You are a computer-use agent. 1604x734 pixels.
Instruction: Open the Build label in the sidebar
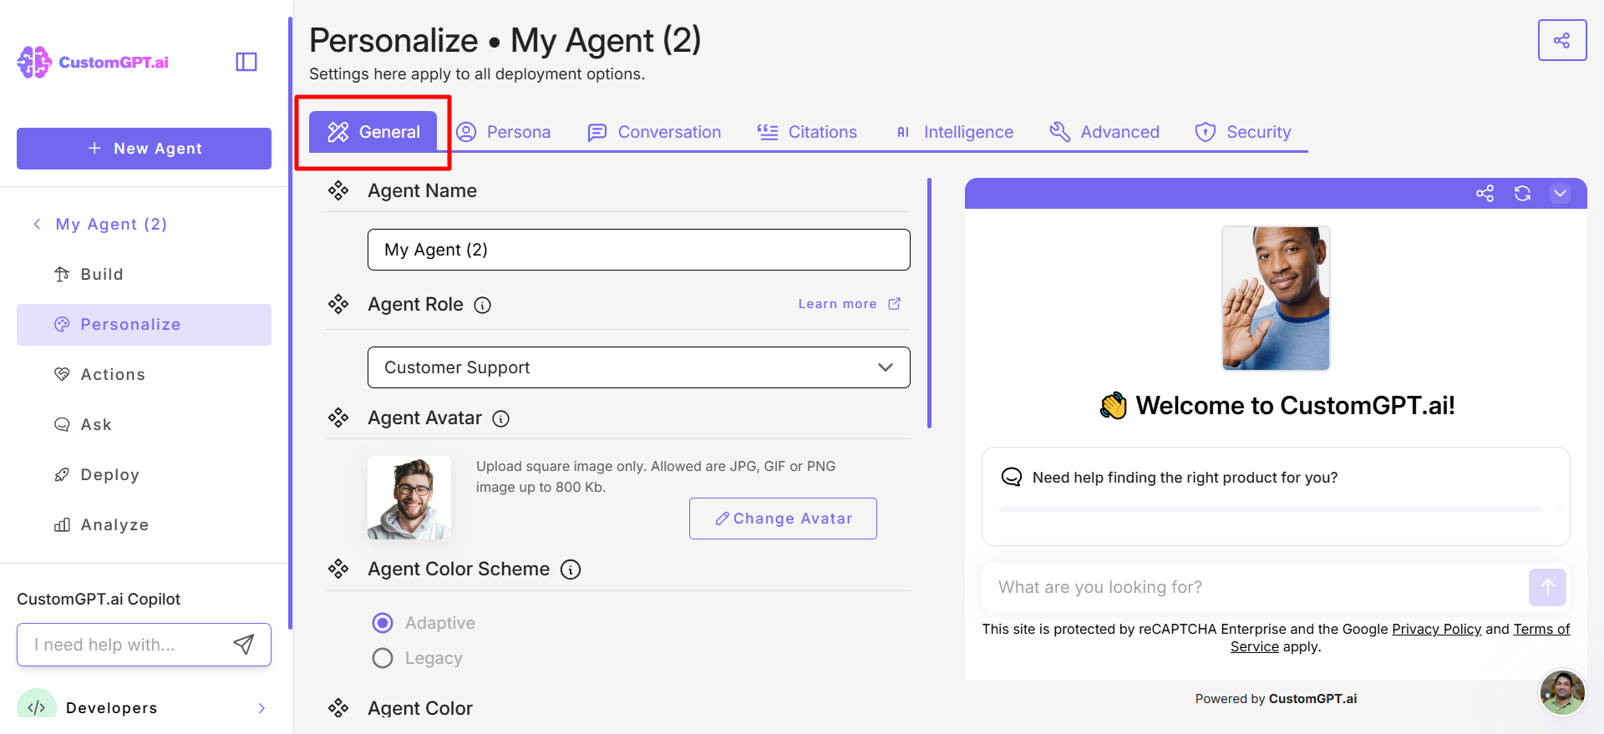pyautogui.click(x=102, y=274)
